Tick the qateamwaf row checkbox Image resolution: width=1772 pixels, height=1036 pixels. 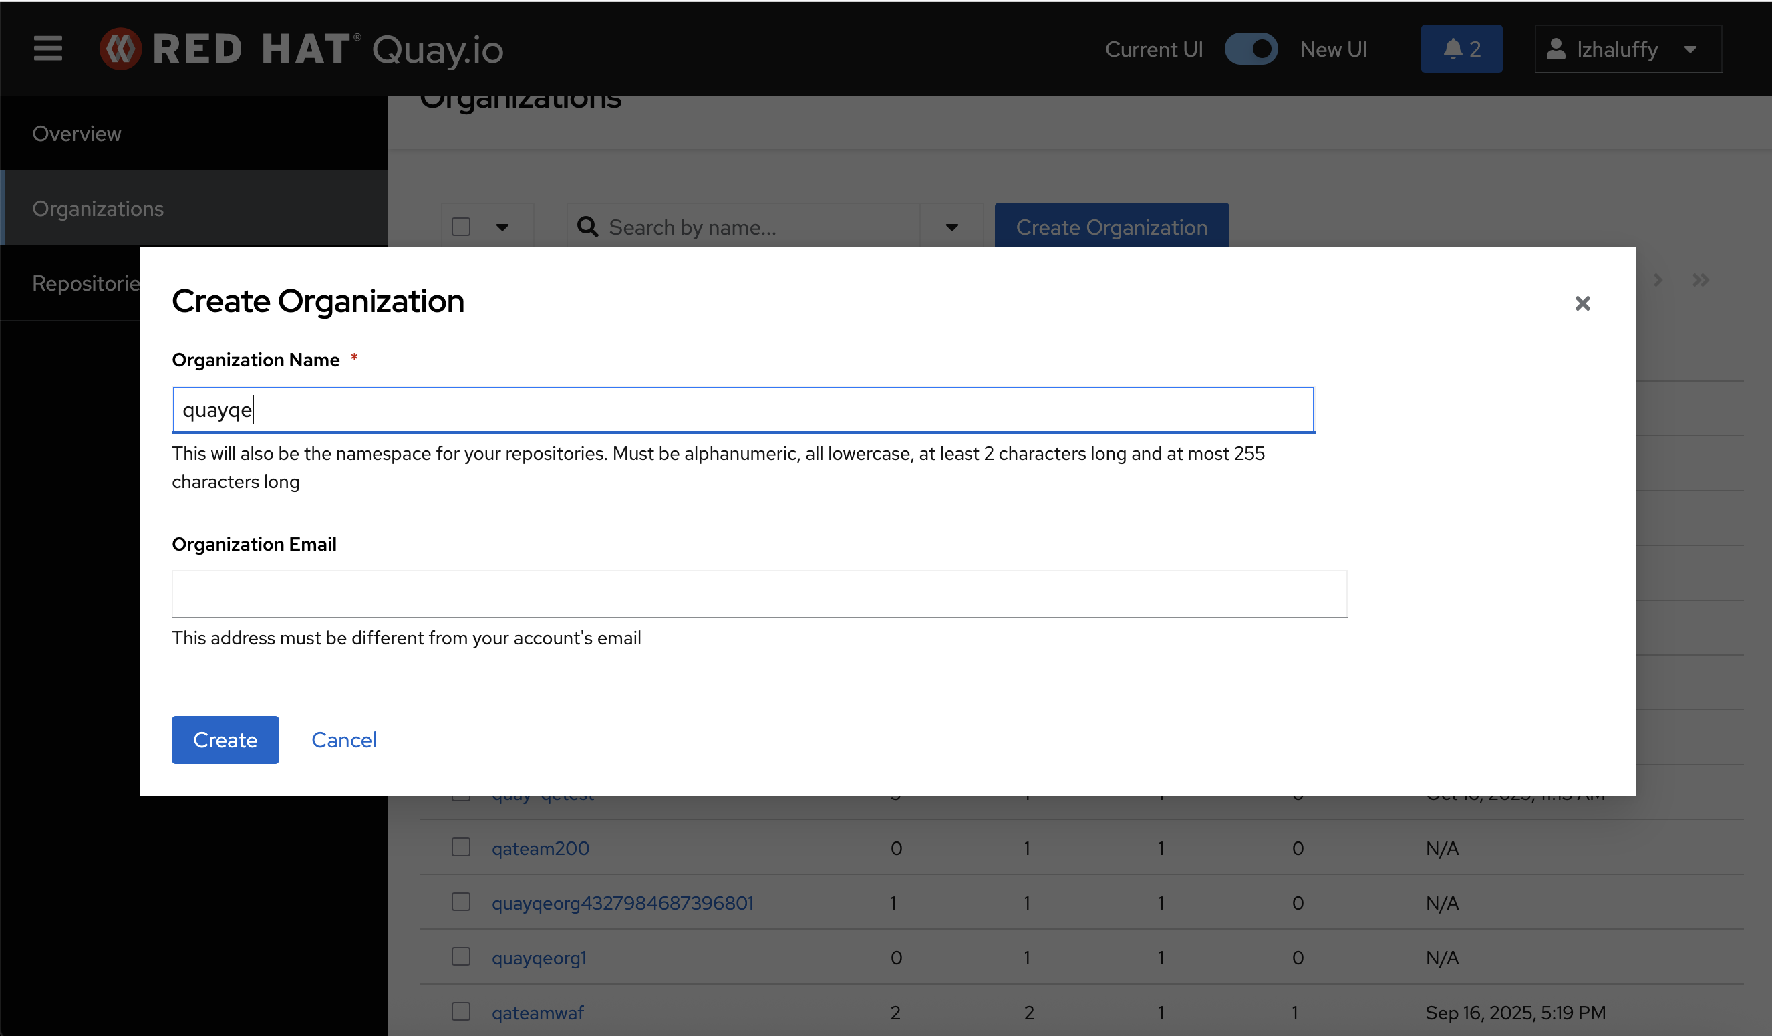point(460,1011)
